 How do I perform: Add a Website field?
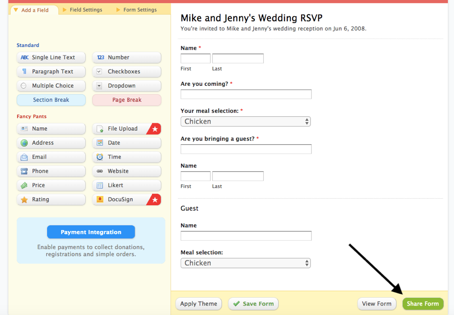pos(127,171)
